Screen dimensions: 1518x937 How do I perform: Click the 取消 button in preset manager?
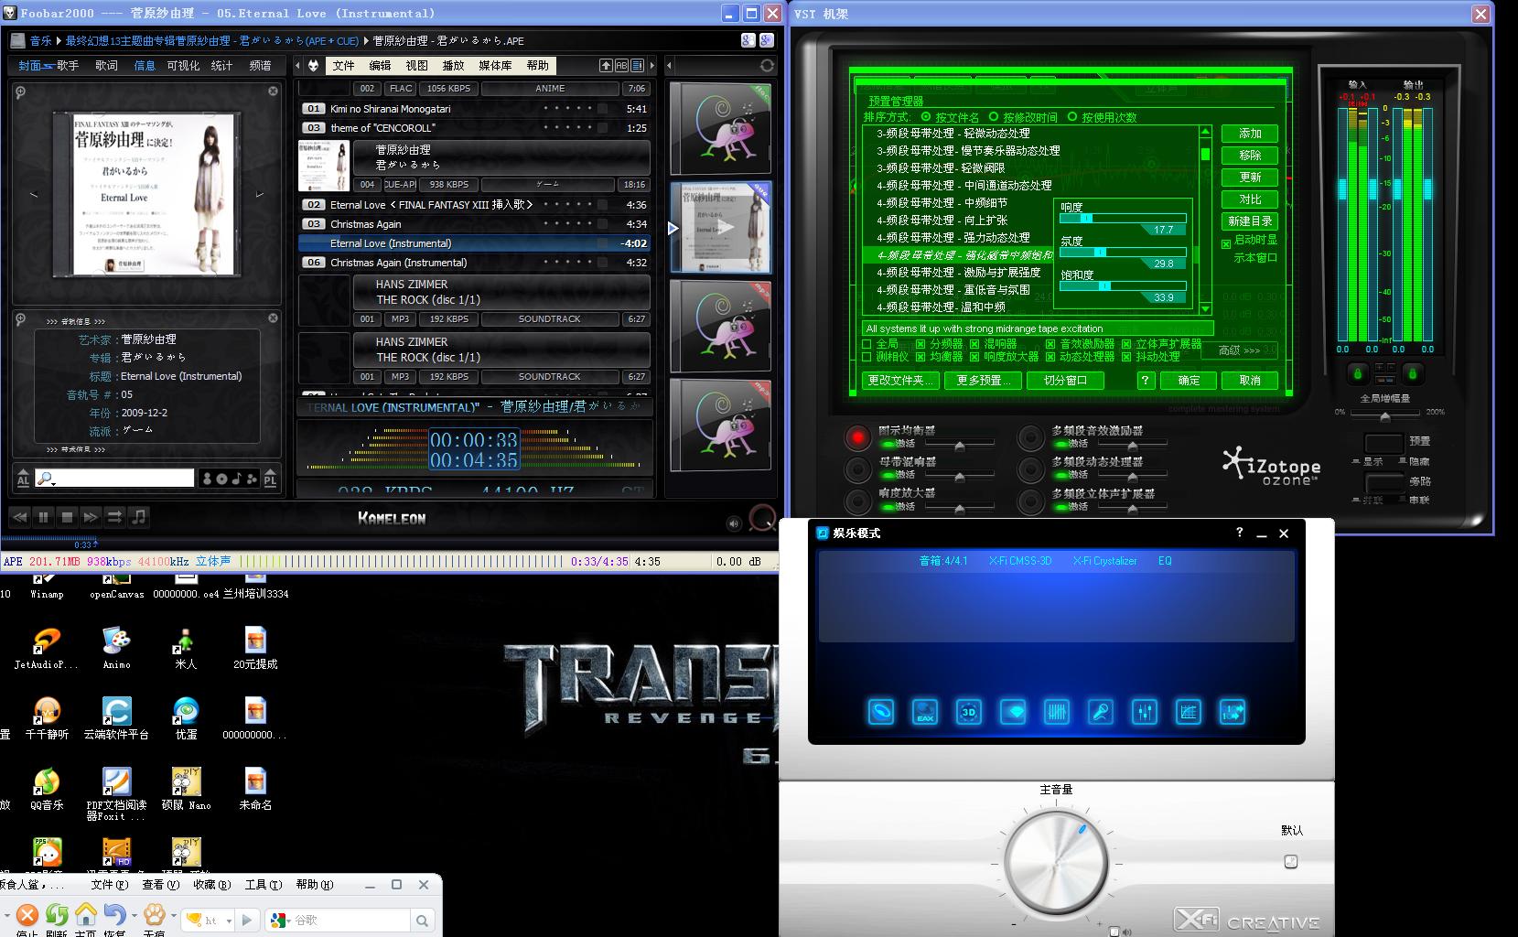pos(1250,380)
